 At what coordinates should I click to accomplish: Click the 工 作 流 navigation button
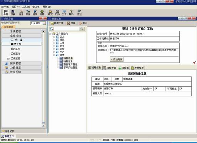[x=22, y=40]
